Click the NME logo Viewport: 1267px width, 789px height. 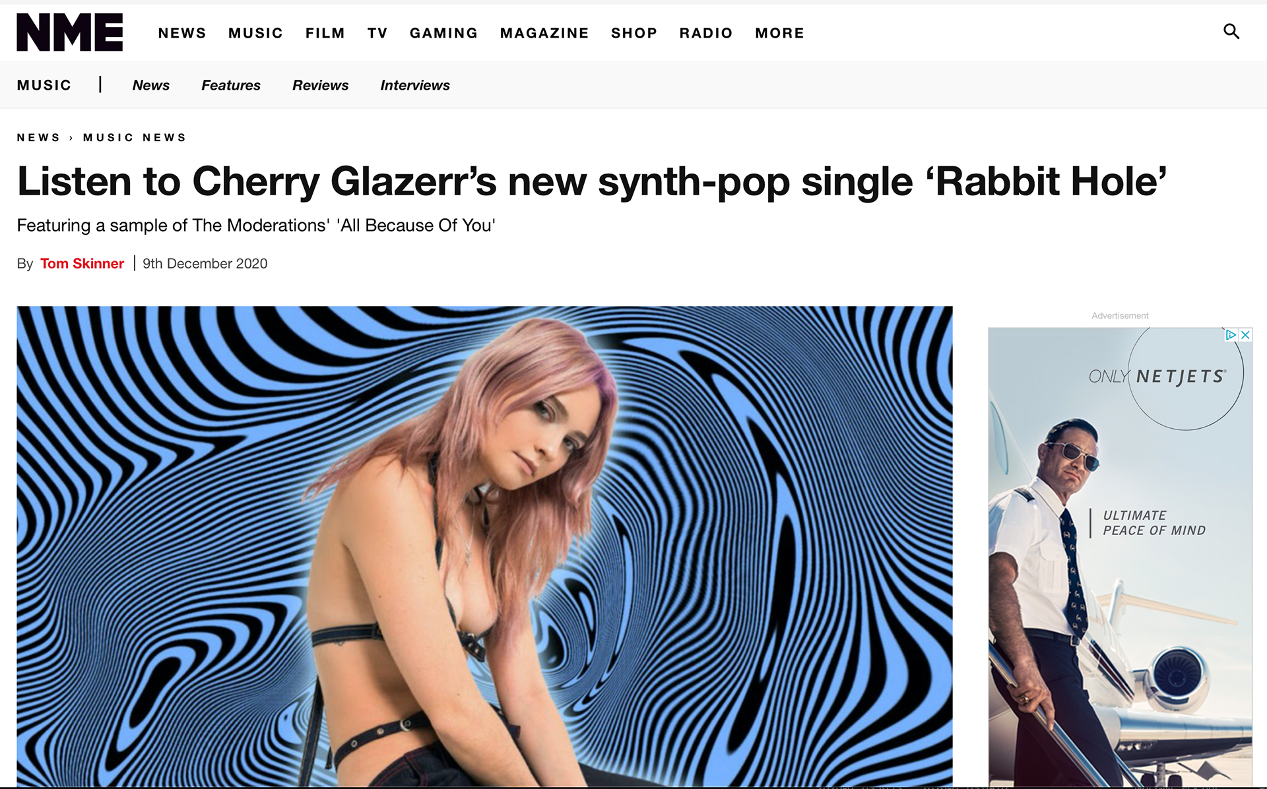coord(70,32)
